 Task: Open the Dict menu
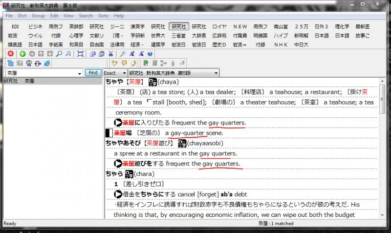(x=22, y=16)
